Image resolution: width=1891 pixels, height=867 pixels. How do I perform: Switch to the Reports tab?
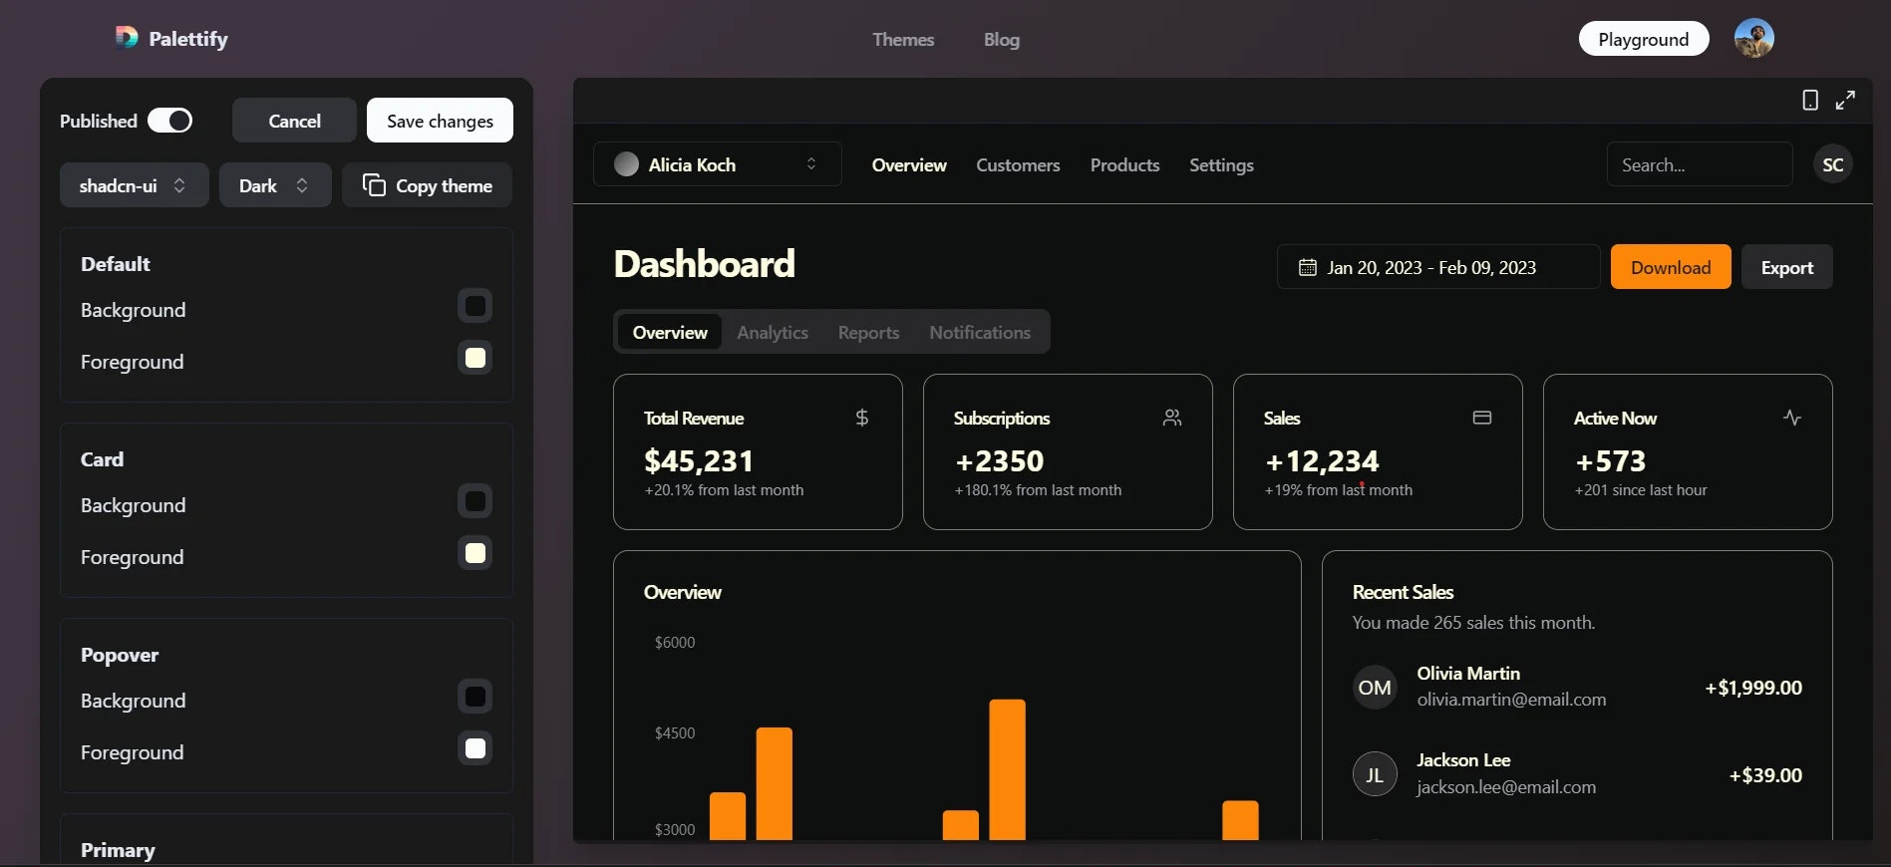(x=868, y=332)
